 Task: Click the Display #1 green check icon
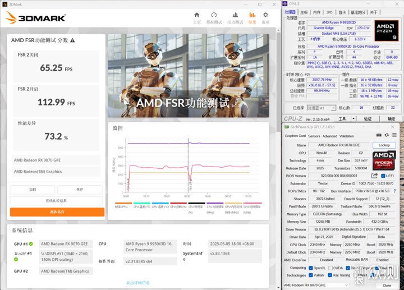click(x=16, y=259)
